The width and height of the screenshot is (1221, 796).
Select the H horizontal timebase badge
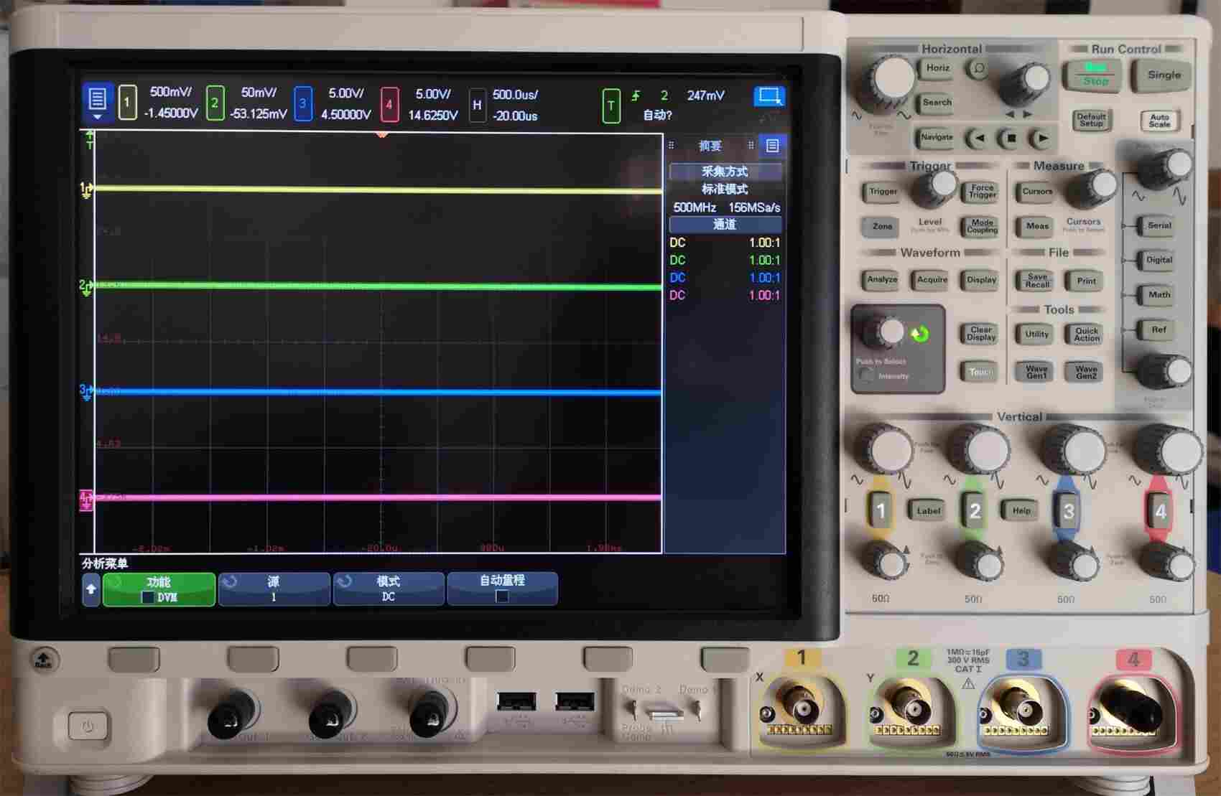(476, 105)
